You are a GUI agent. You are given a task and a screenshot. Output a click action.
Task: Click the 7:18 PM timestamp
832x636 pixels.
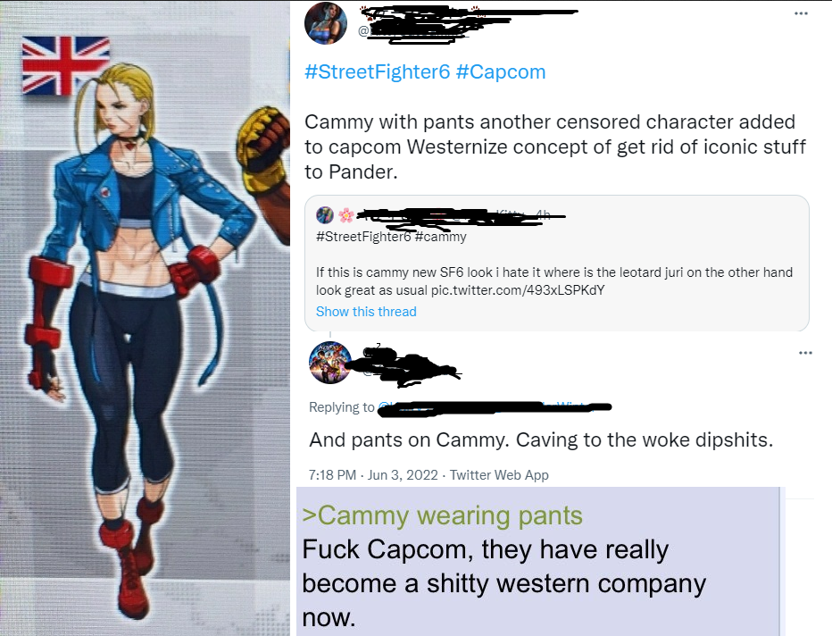tap(332, 474)
